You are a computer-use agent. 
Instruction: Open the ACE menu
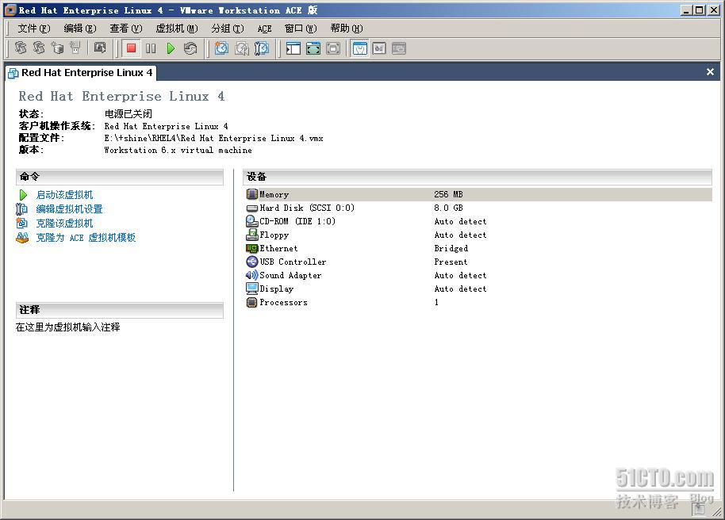click(264, 29)
